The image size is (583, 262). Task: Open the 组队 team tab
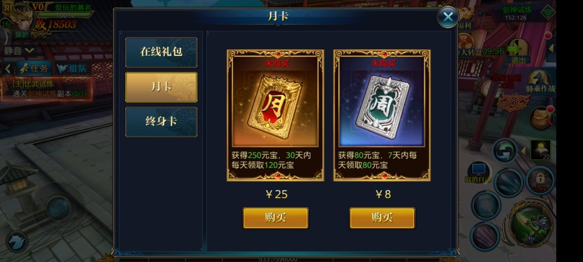pyautogui.click(x=73, y=68)
